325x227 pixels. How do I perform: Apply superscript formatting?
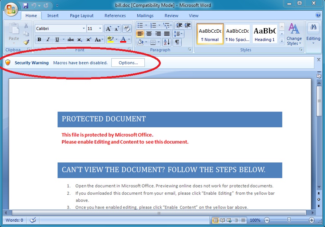89,40
